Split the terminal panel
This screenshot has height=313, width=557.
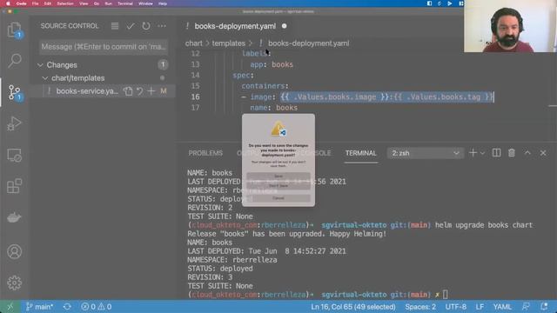pos(496,153)
